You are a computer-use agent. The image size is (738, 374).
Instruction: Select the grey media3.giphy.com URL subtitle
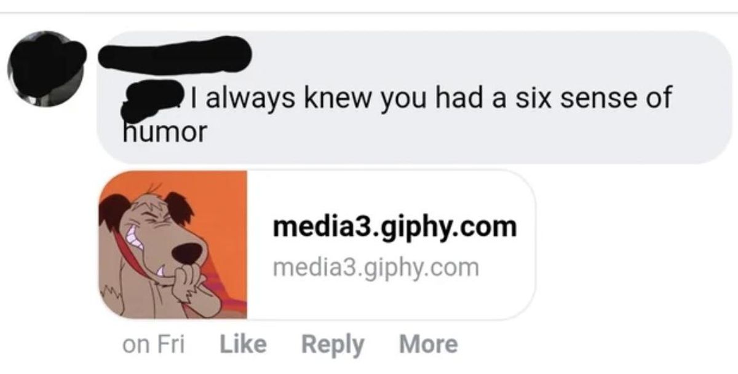375,267
